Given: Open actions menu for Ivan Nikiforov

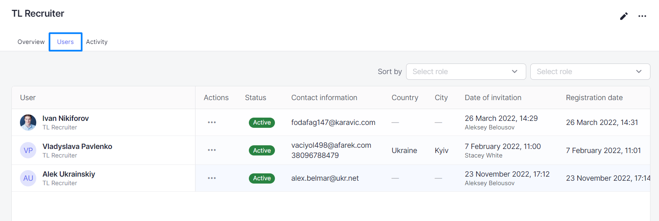Looking at the screenshot, I should click(x=212, y=123).
